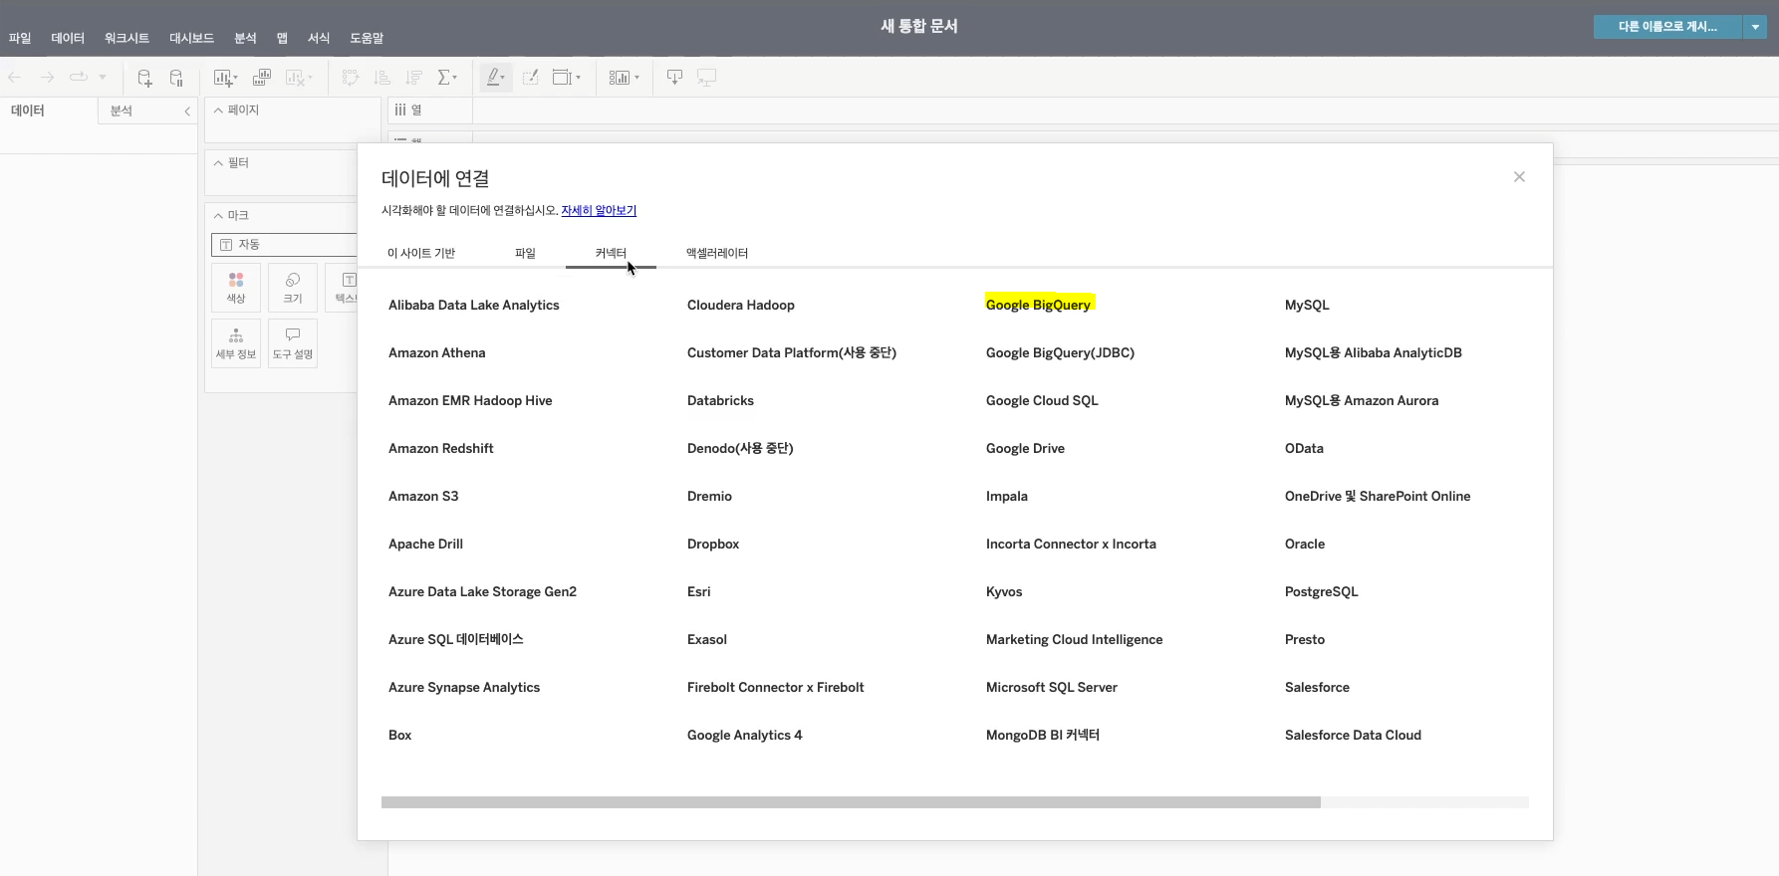Collapse the 마크 card

(218, 216)
